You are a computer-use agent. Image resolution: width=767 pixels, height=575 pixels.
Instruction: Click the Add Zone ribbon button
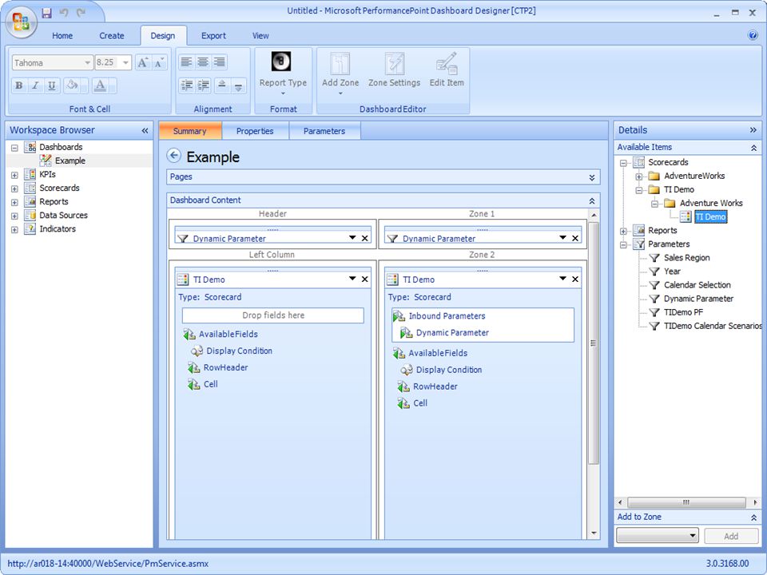pyautogui.click(x=340, y=73)
